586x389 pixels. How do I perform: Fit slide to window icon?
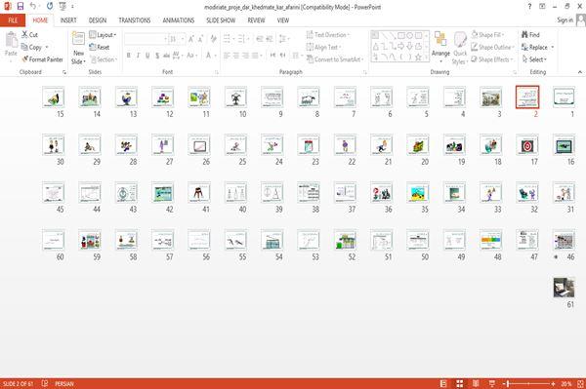tap(581, 383)
